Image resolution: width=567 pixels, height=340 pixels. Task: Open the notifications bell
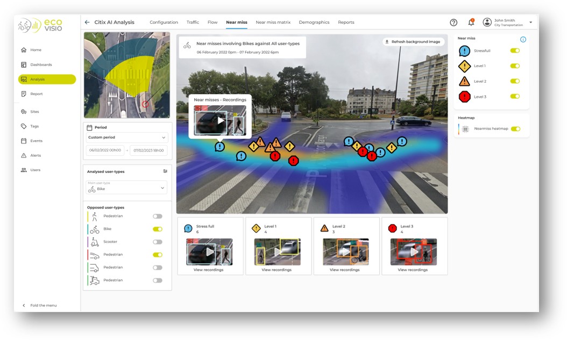click(471, 23)
